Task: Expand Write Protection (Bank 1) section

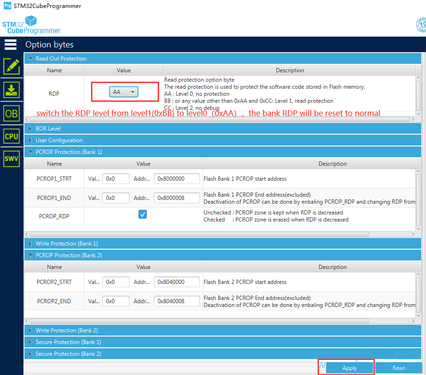Action: 223,244
